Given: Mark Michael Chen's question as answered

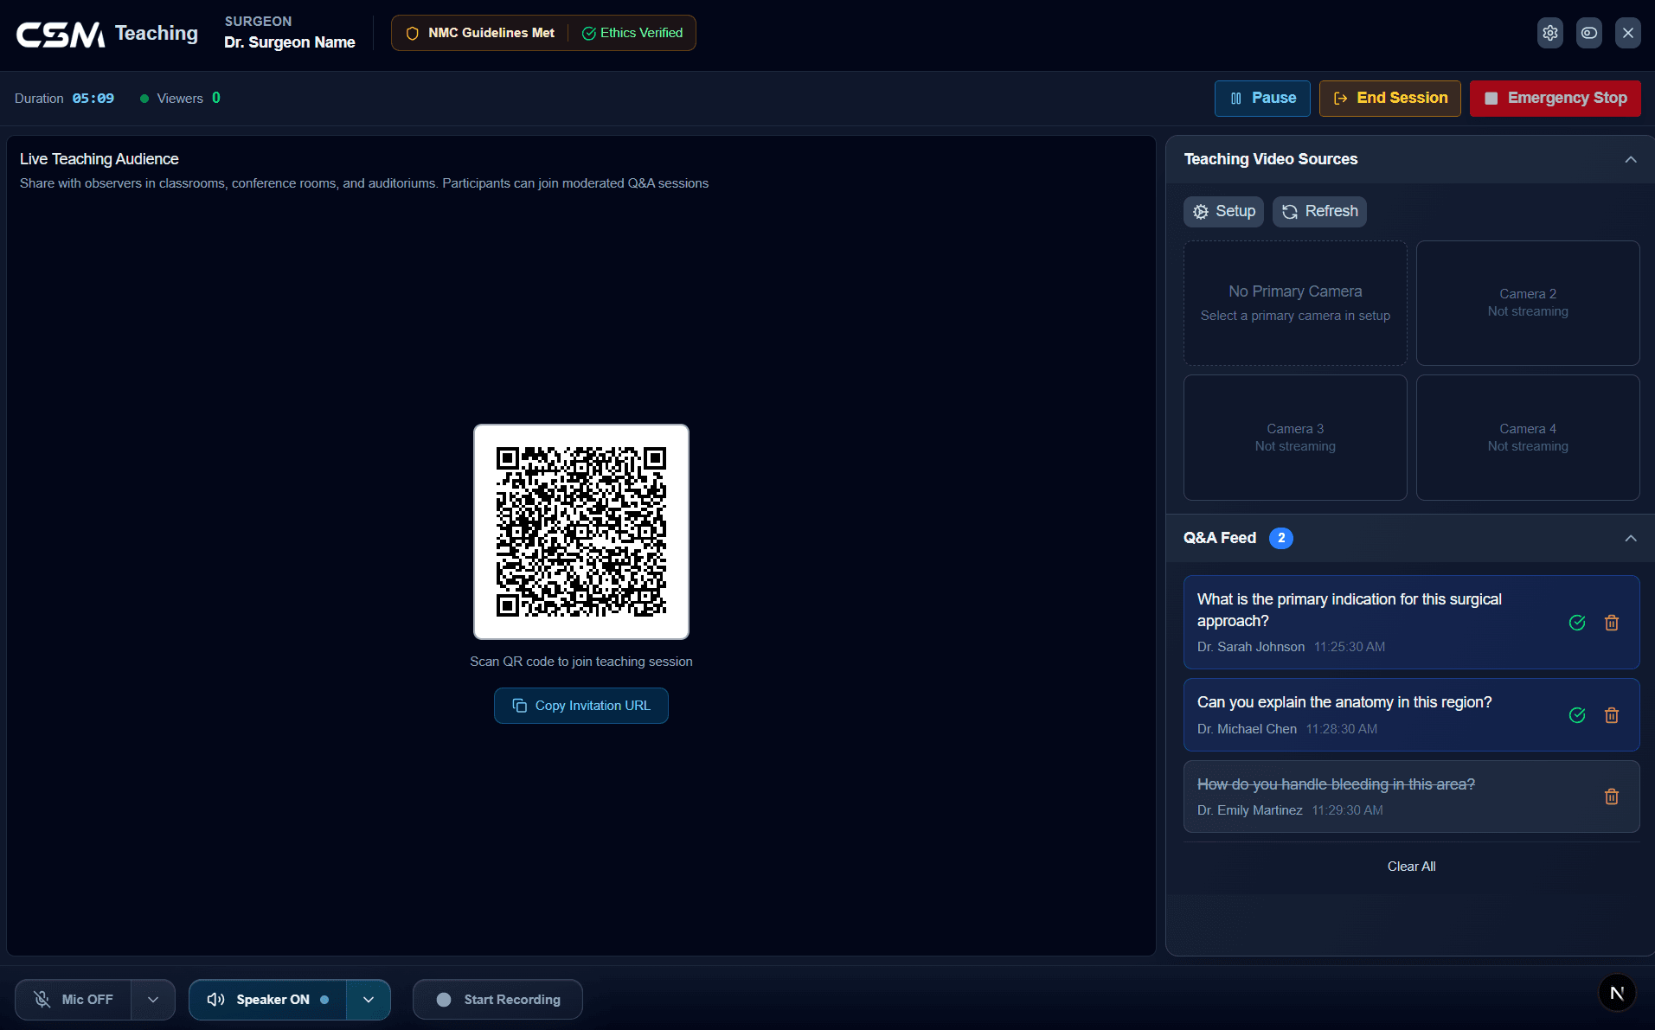Looking at the screenshot, I should pos(1576,715).
